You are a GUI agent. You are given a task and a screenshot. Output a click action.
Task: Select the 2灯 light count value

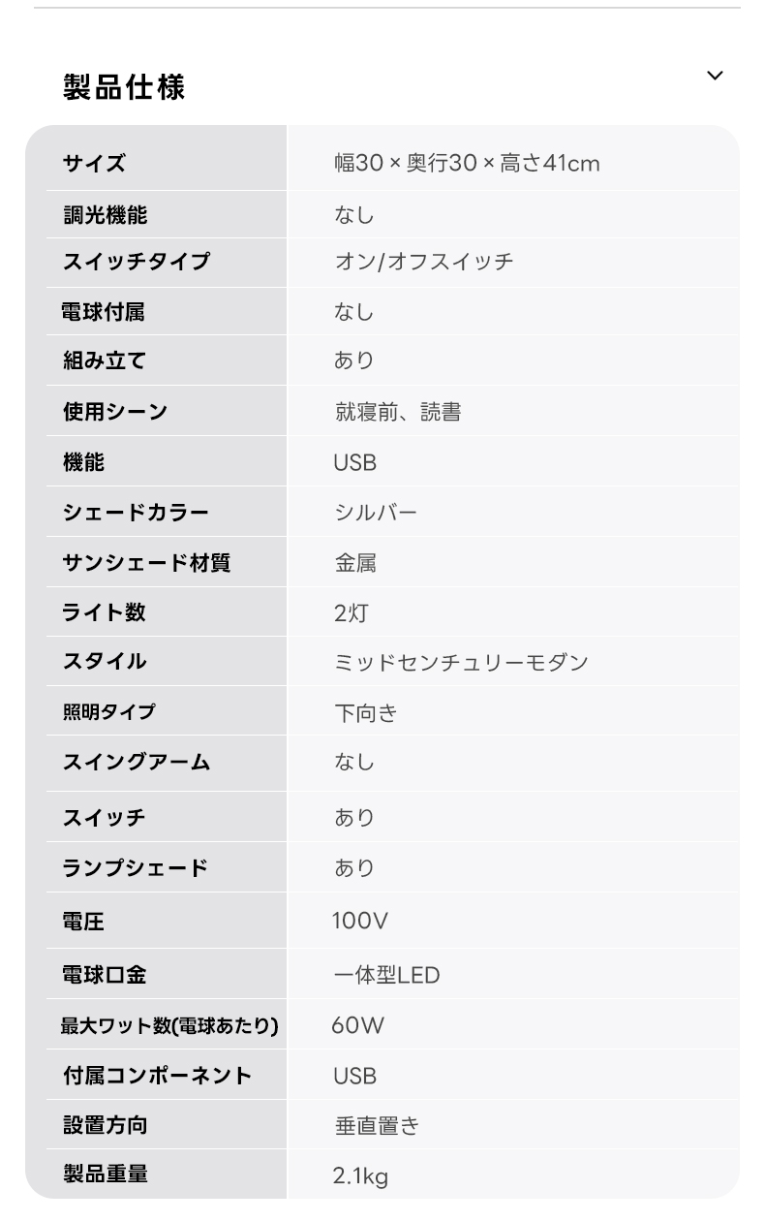(351, 612)
